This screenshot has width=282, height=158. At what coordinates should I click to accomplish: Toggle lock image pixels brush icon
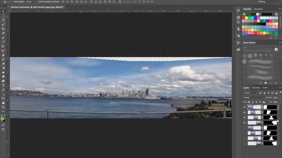(x=252, y=102)
